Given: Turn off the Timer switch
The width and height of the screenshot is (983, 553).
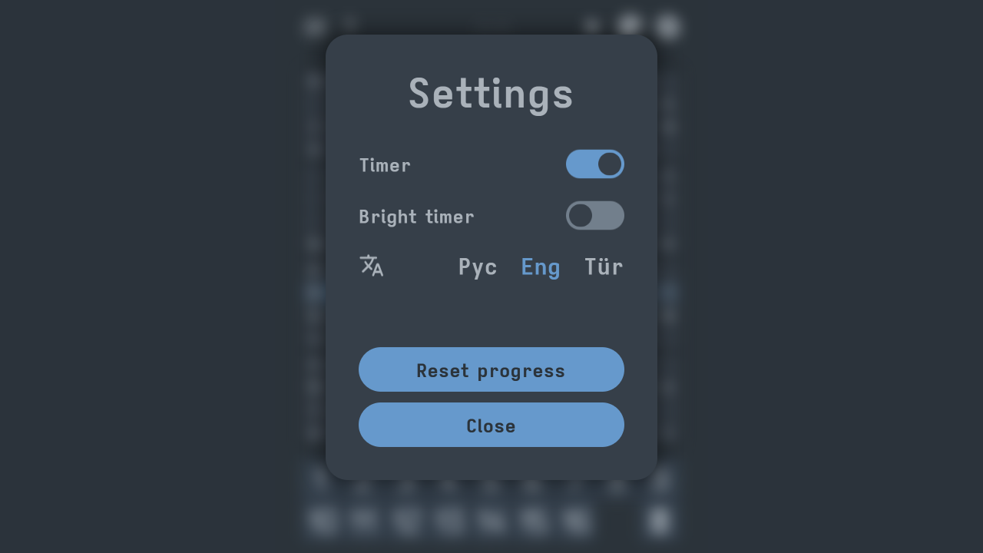Looking at the screenshot, I should (x=595, y=164).
